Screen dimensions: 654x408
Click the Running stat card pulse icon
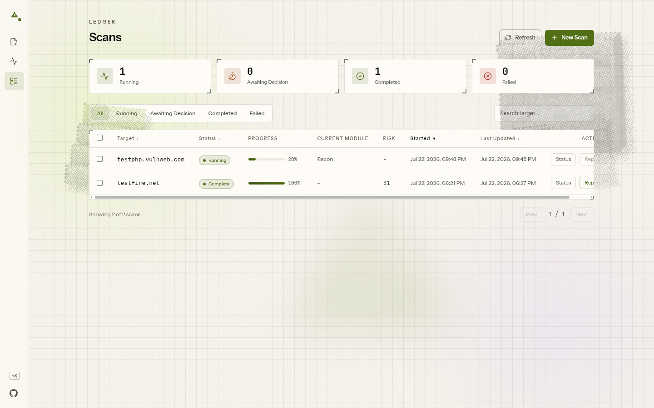105,76
